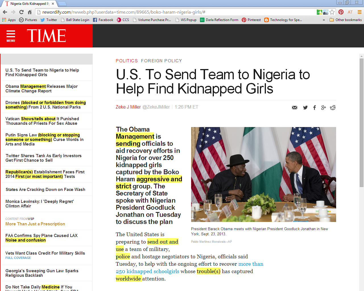The image size is (364, 291).
Task: Open the CCS bookmark
Action: (123, 20)
